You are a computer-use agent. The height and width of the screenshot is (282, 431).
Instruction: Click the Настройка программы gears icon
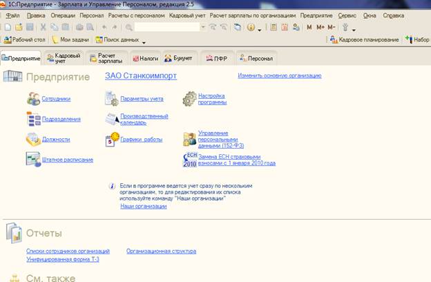[x=190, y=99]
